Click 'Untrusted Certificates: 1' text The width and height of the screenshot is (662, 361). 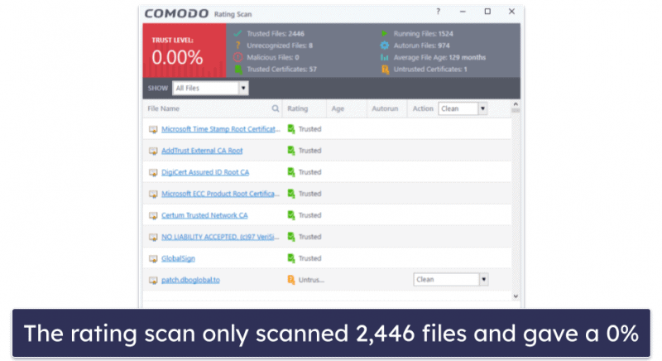430,70
